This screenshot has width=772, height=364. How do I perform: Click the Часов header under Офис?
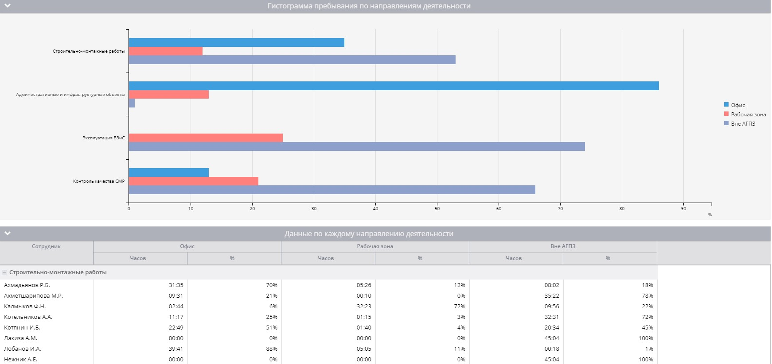[138, 258]
